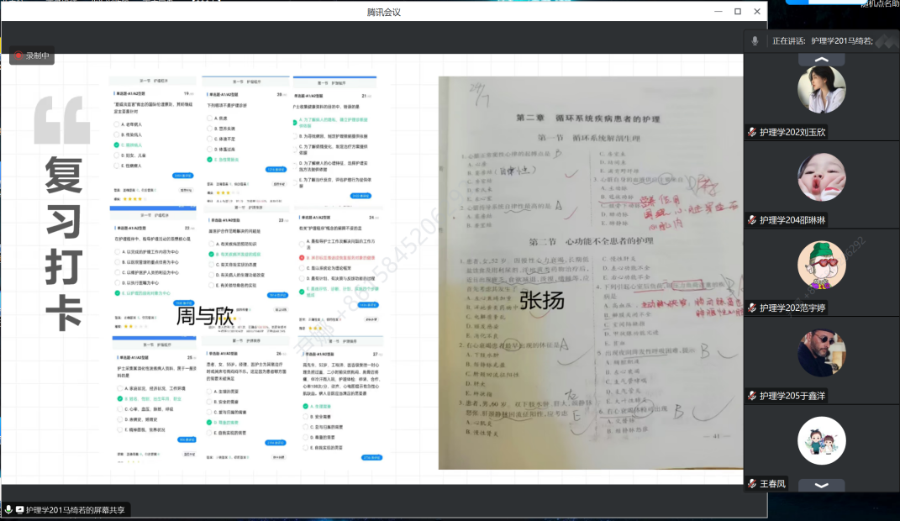
Task: Click the muted mic icon beside 护理学202范宇婷
Action: [x=752, y=308]
